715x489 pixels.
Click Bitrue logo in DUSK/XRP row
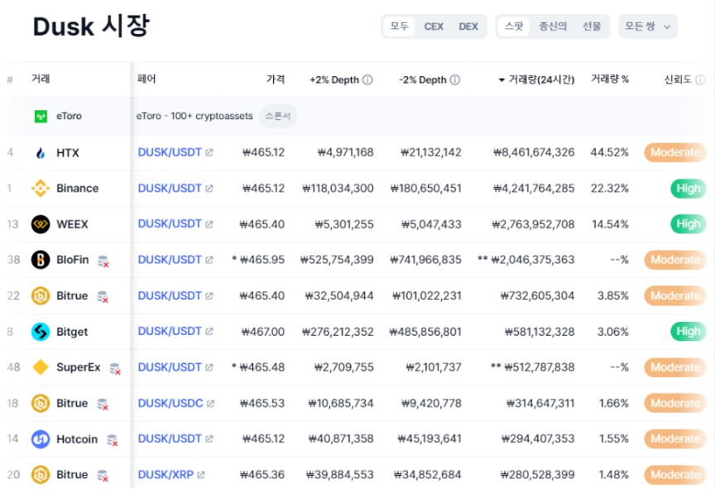(x=41, y=475)
